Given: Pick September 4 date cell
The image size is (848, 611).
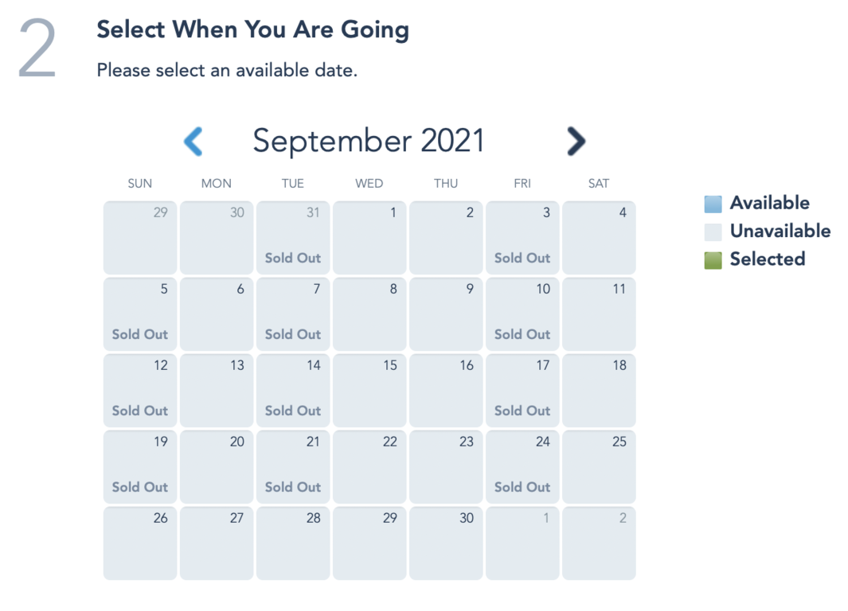Looking at the screenshot, I should point(599,237).
